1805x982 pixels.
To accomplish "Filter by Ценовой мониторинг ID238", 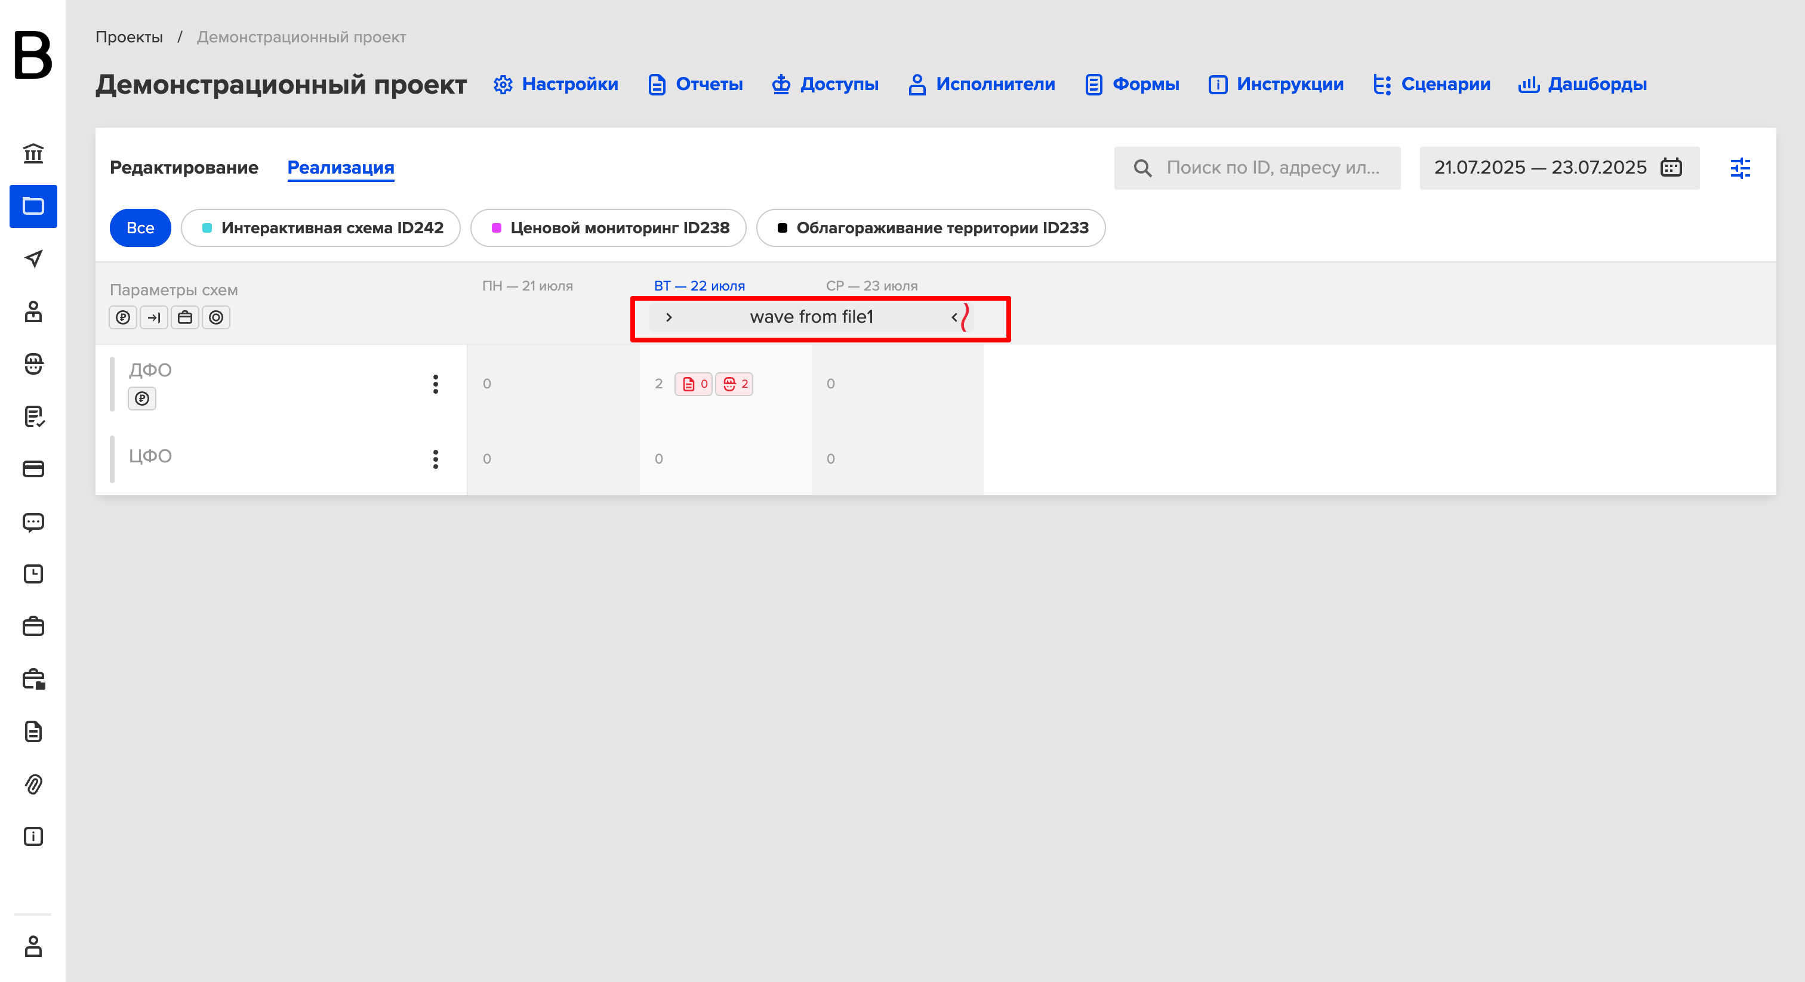I will pyautogui.click(x=608, y=228).
